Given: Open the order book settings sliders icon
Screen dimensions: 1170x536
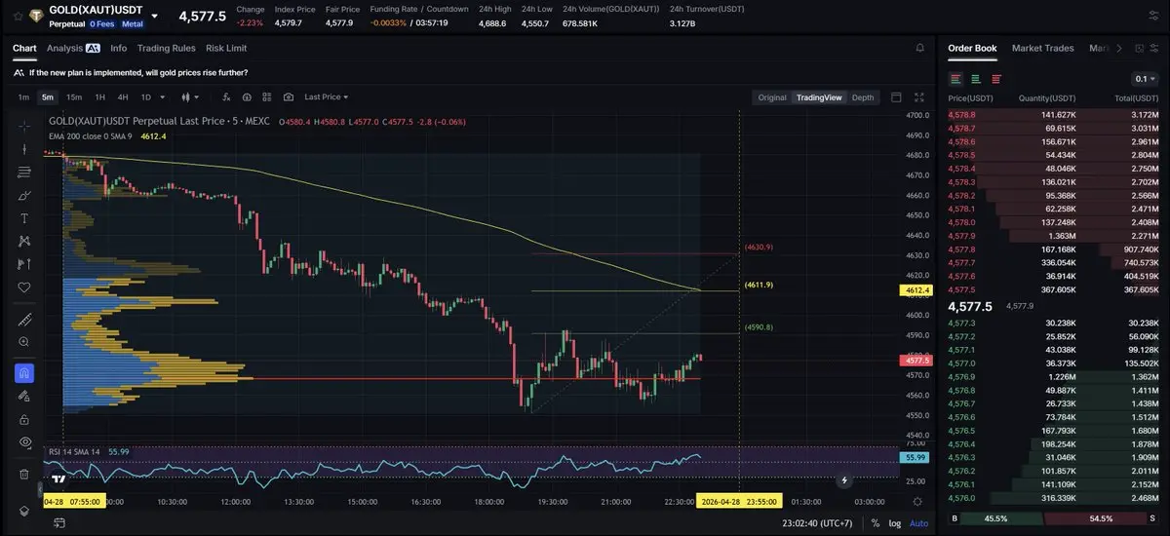Looking at the screenshot, I should point(1156,48).
